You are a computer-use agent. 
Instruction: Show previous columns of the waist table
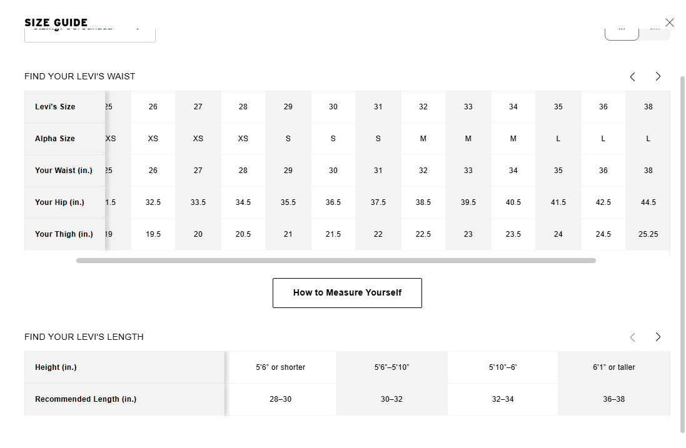pyautogui.click(x=633, y=77)
